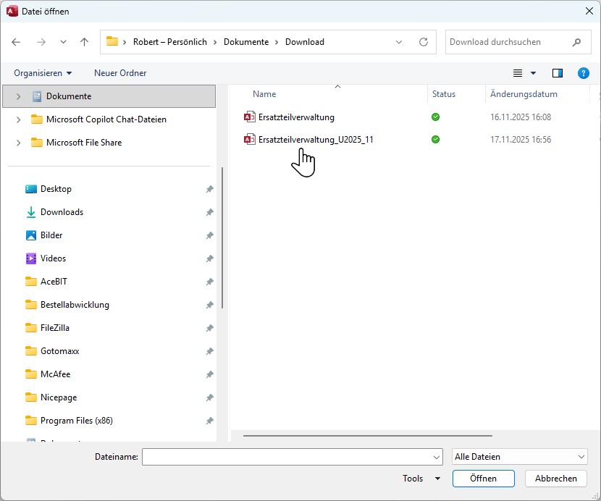This screenshot has width=601, height=501.
Task: Click the back navigation arrow
Action: point(17,42)
